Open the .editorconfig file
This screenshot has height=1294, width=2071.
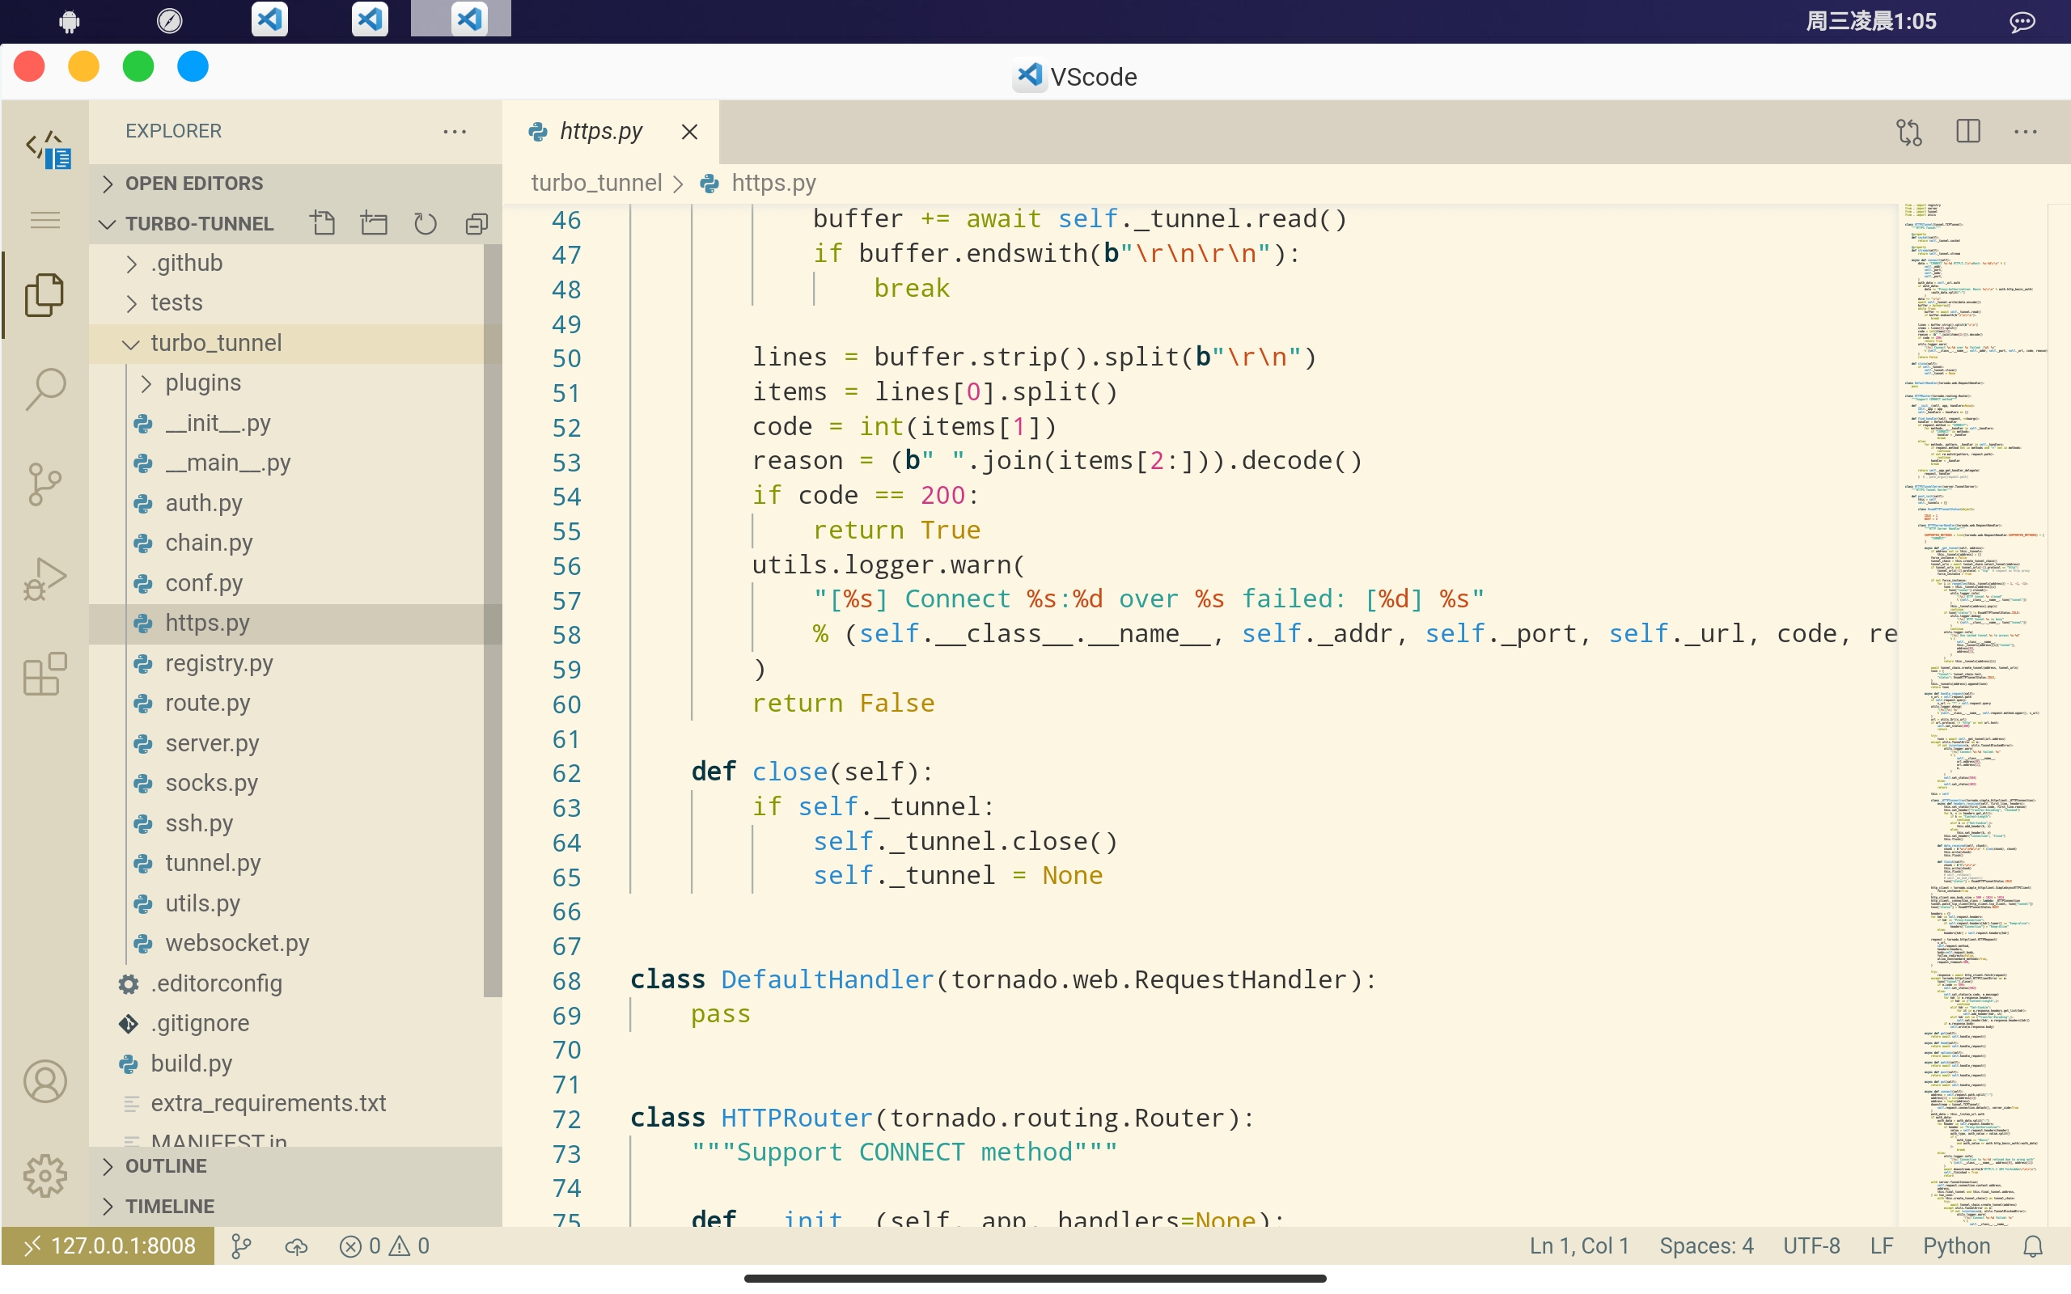(286, 983)
